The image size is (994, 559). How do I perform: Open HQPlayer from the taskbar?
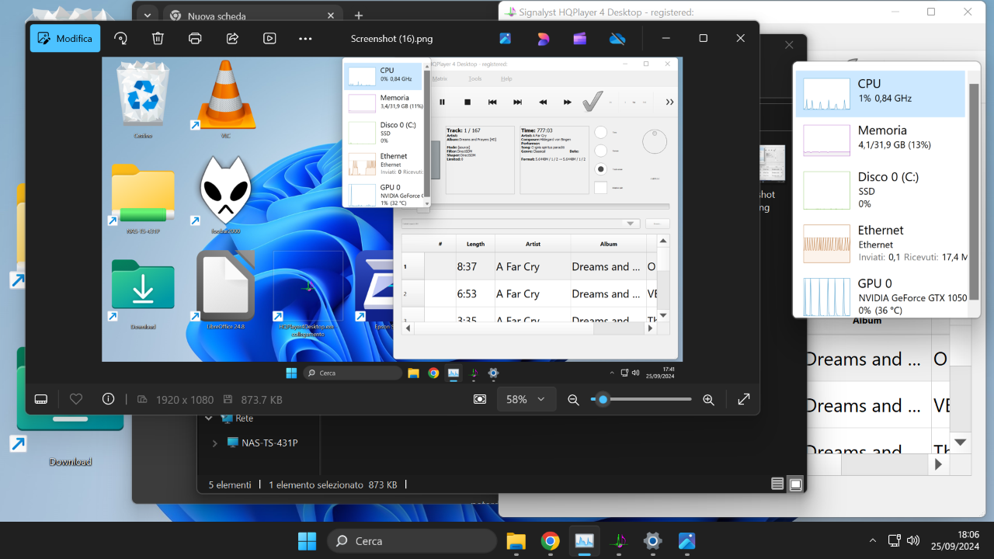(x=619, y=540)
